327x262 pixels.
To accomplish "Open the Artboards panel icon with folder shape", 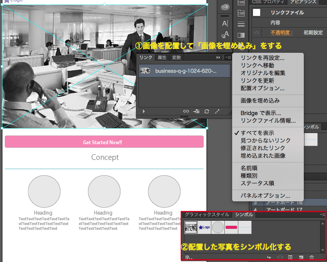I will tap(241, 13).
